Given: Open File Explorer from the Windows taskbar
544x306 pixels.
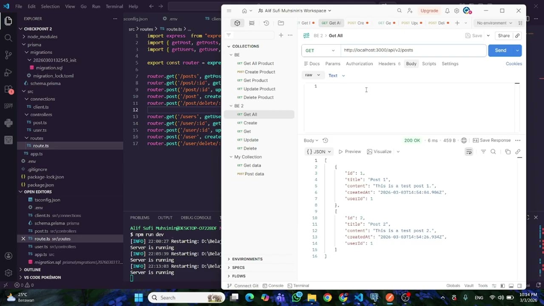Looking at the screenshot, I should click(312, 297).
